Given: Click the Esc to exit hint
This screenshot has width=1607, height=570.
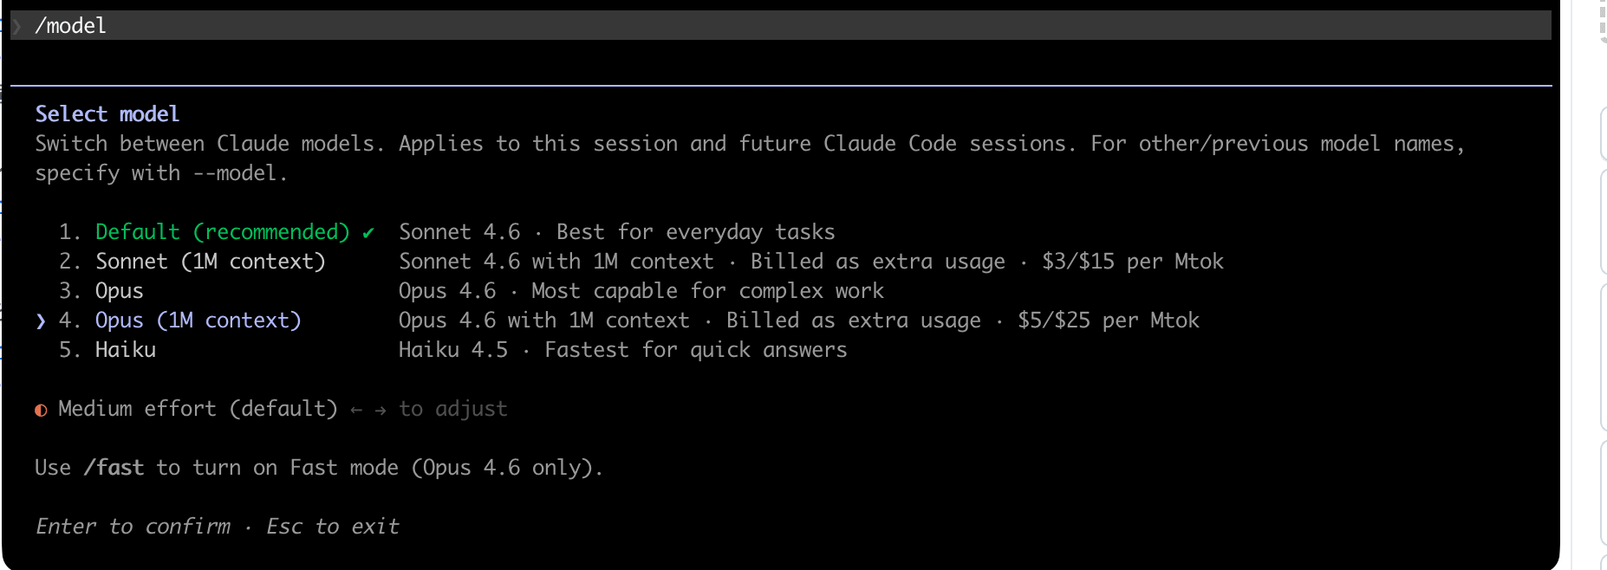Looking at the screenshot, I should tap(333, 527).
